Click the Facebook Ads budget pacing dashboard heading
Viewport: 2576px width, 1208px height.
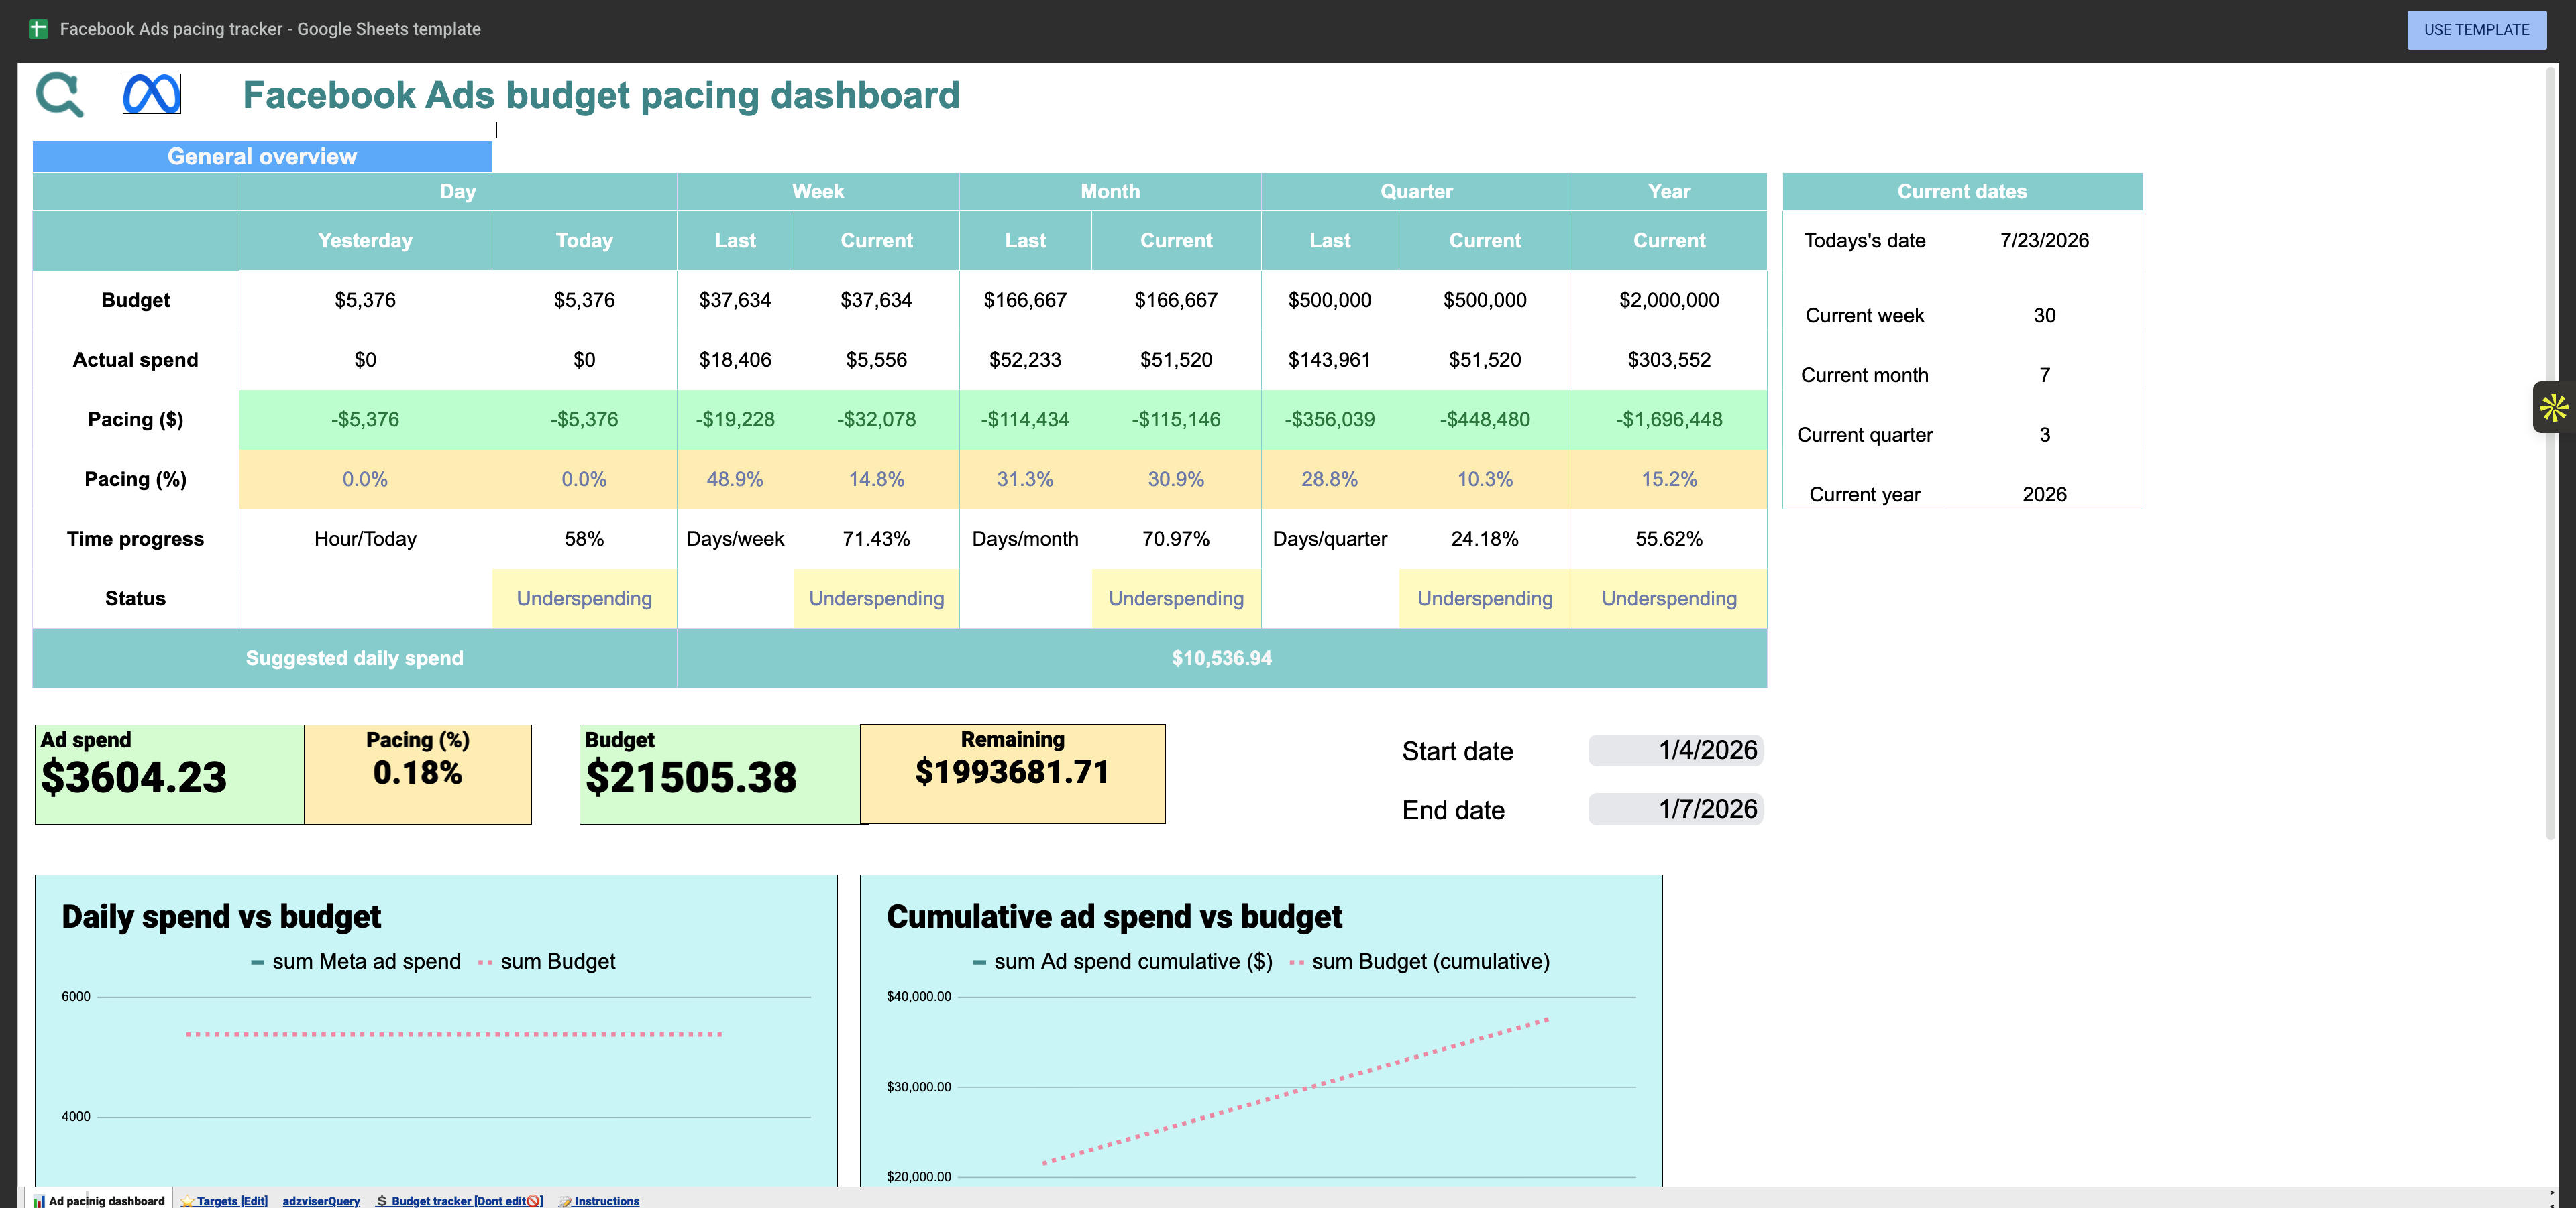pos(601,95)
